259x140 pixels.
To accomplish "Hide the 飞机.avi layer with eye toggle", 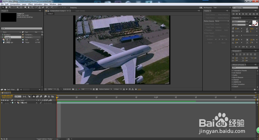I will pos(2,103).
